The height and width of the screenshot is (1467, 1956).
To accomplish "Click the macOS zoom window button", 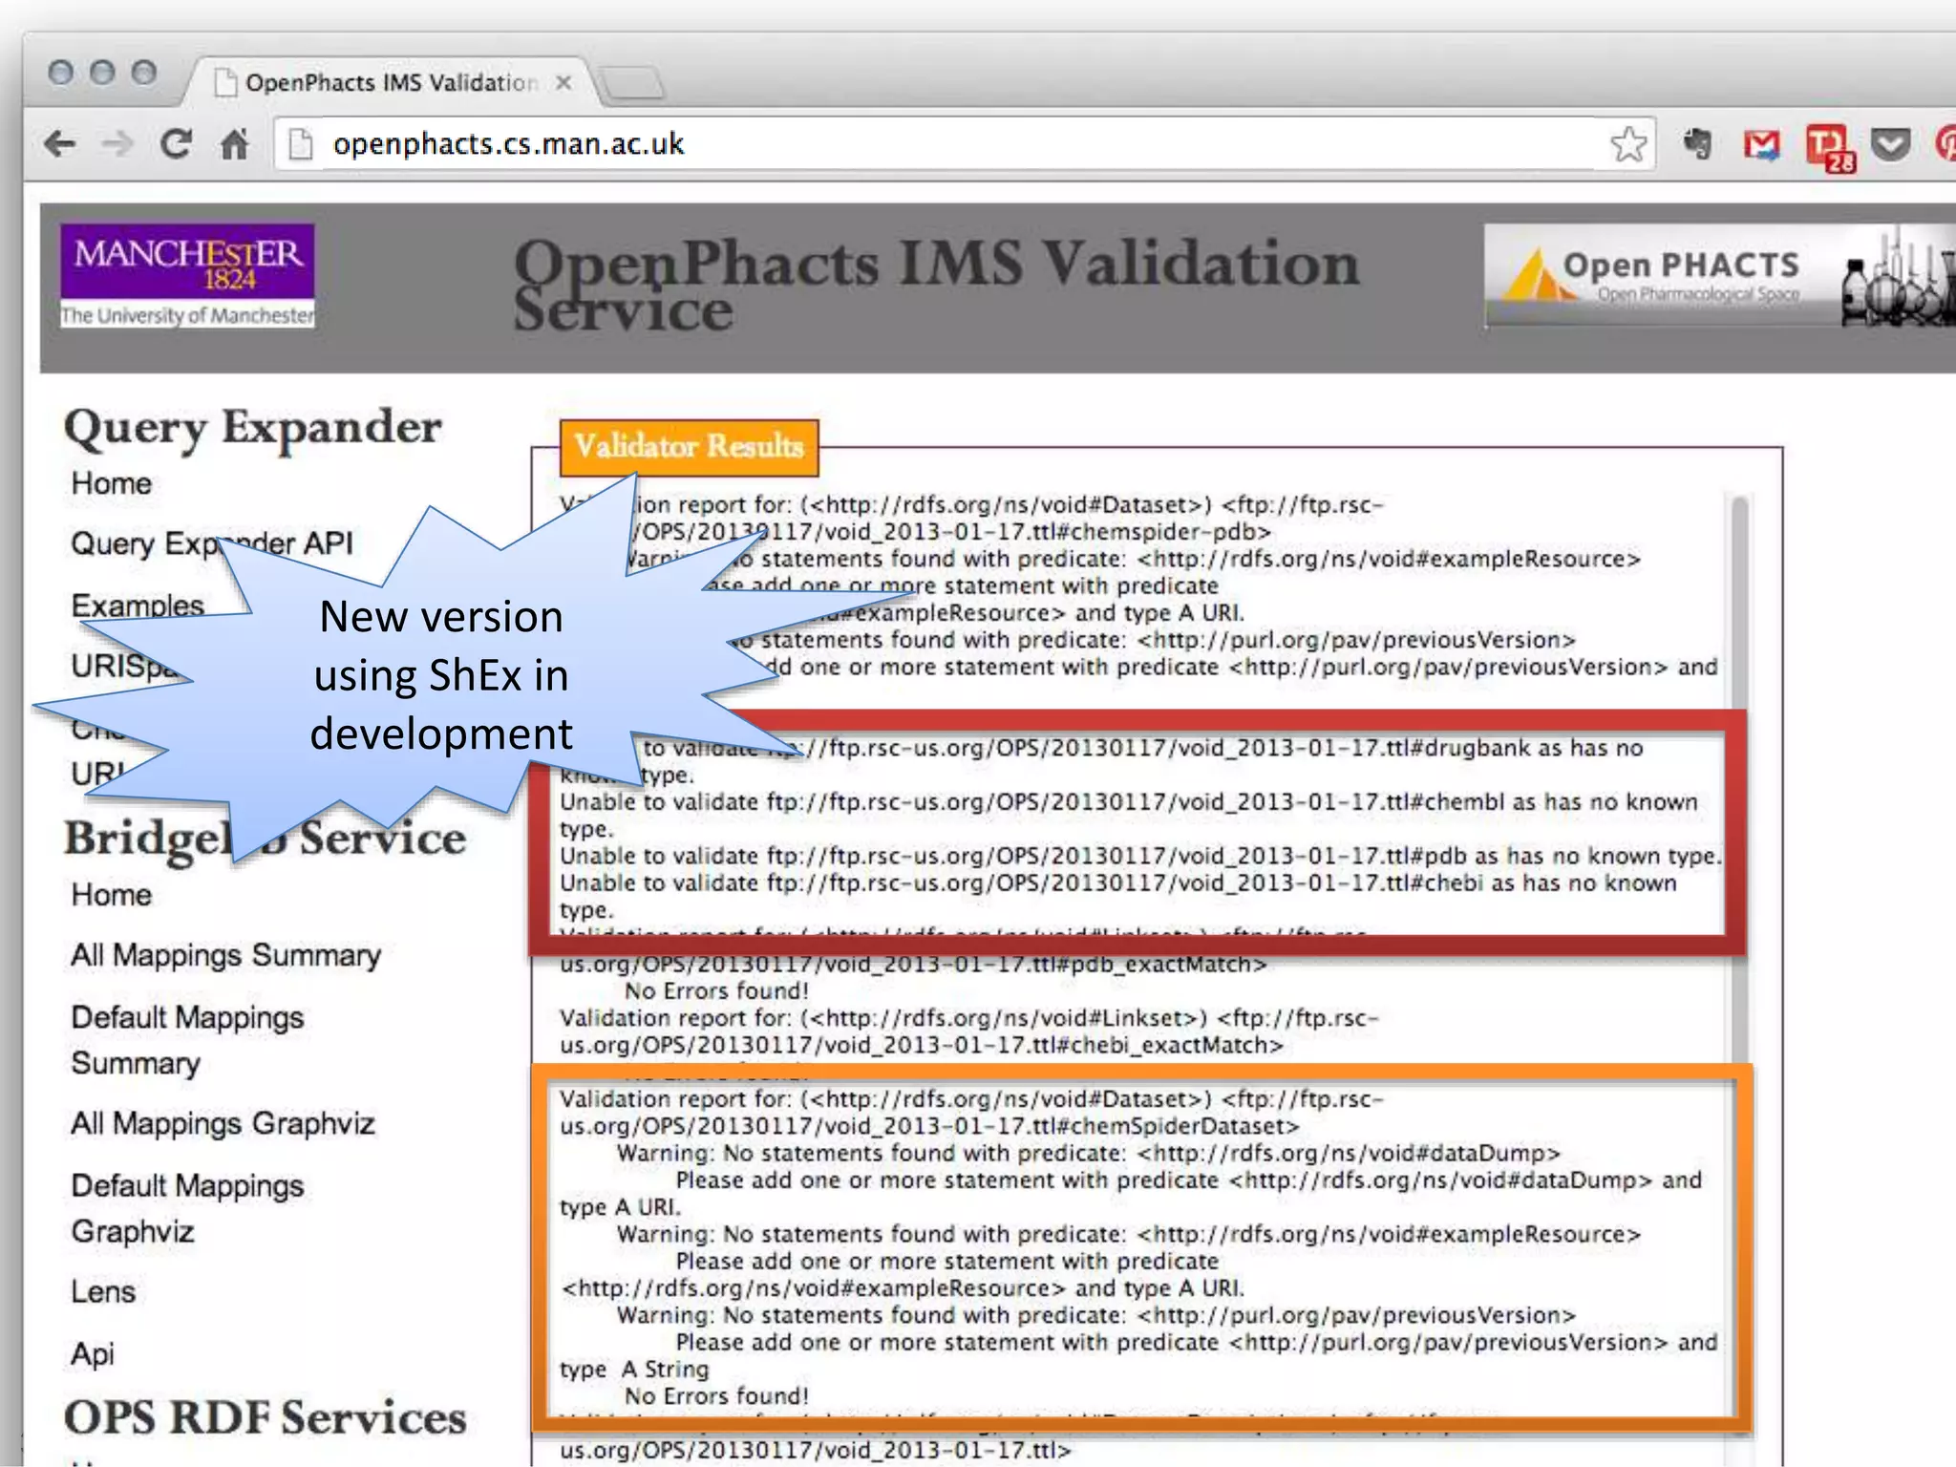I will (144, 73).
